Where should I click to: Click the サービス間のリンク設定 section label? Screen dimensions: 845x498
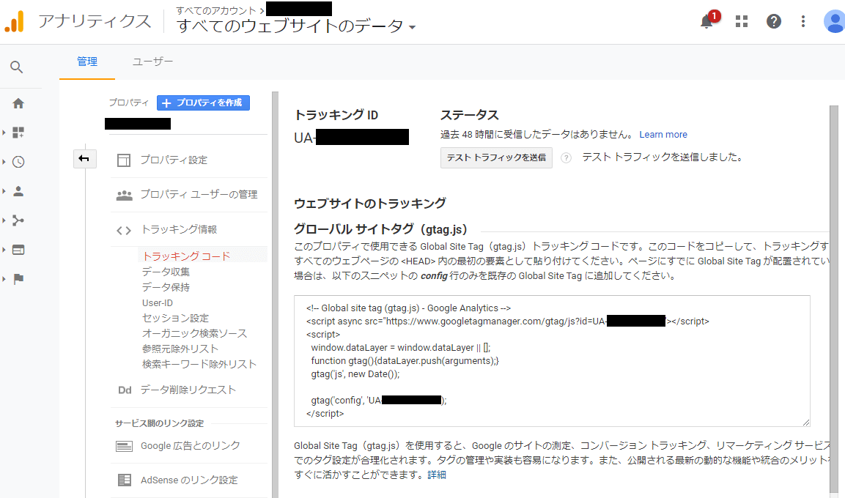[x=160, y=424]
